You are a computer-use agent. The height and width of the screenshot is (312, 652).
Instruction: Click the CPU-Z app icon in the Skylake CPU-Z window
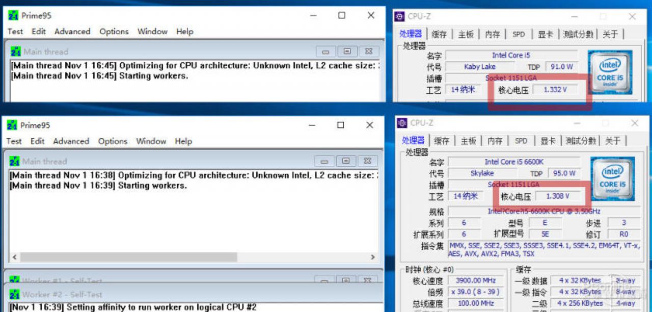click(402, 123)
